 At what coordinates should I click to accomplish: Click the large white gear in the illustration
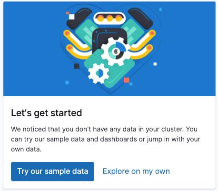tap(116, 51)
